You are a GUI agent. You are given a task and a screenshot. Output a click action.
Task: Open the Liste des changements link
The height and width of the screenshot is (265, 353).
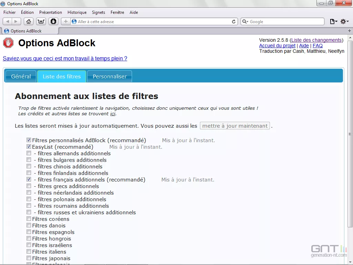[x=316, y=40]
